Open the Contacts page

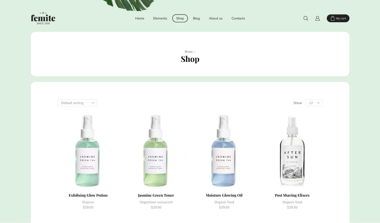[x=238, y=19]
